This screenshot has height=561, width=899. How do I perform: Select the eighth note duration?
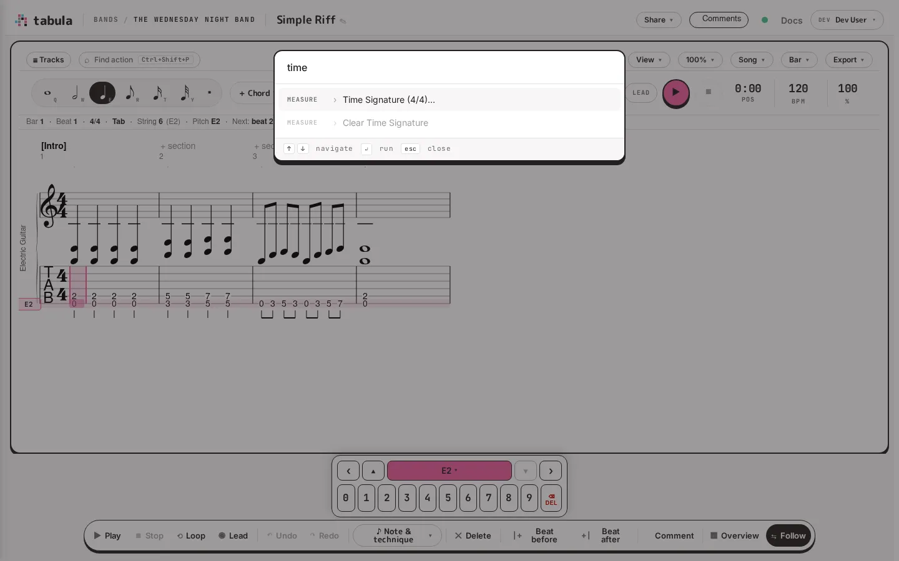(x=130, y=93)
